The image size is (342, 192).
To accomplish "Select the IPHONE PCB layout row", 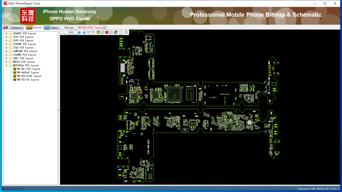I will coord(24,44).
